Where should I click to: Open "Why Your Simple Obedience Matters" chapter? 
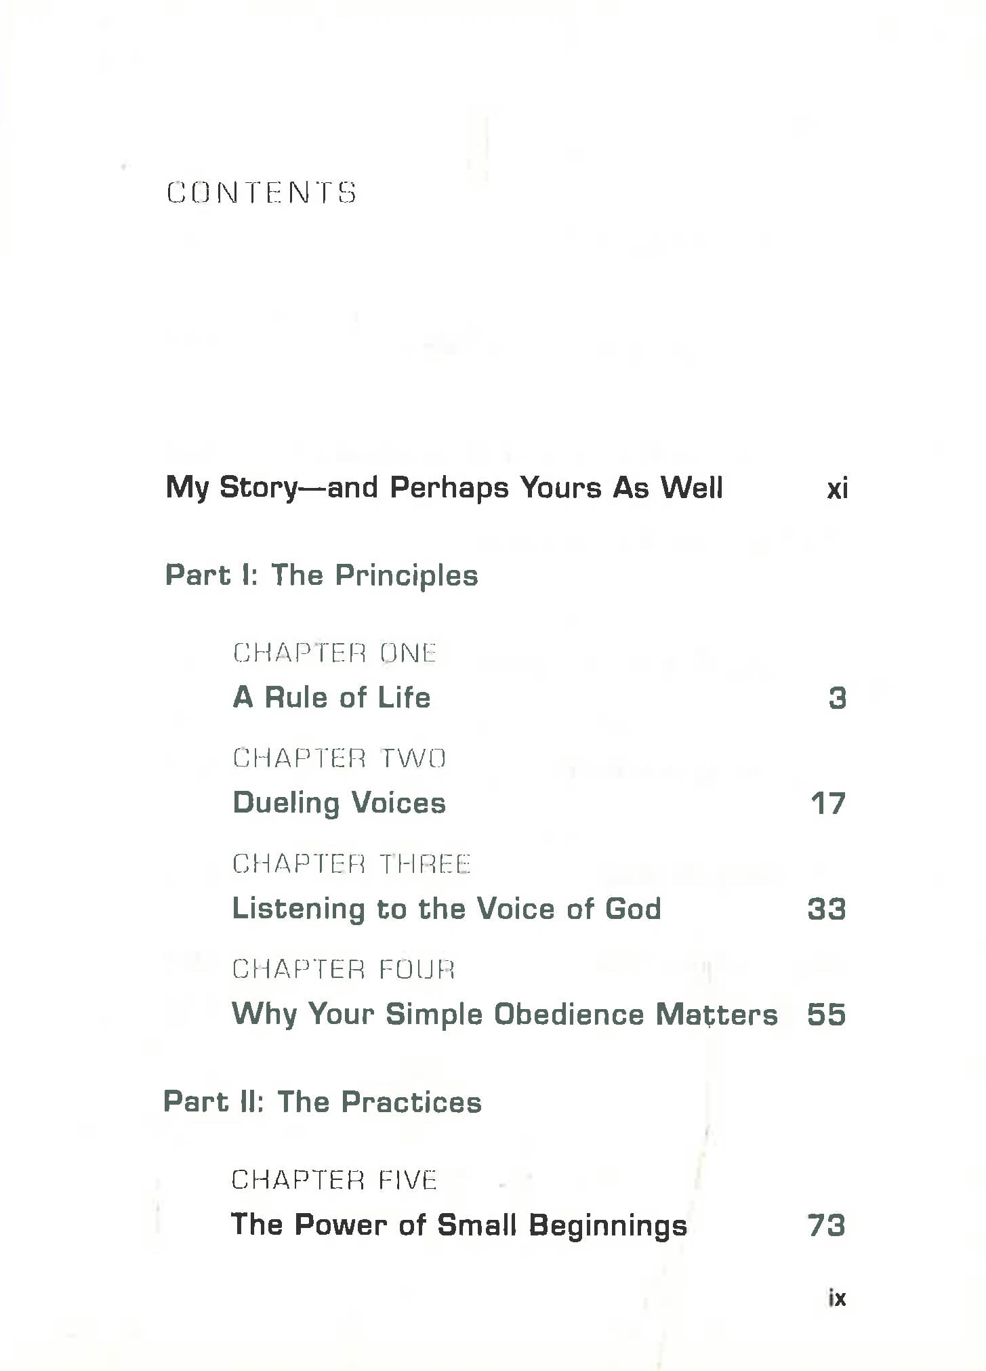(x=504, y=1015)
